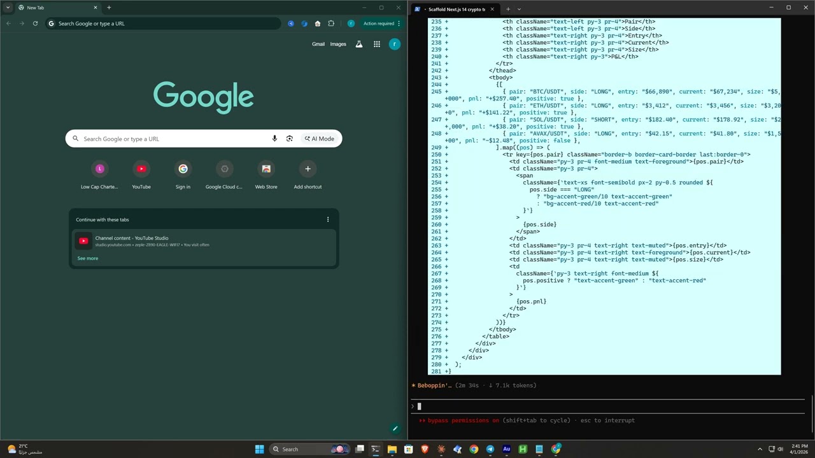Open a new Chrome tab
815x458 pixels.
pyautogui.click(x=109, y=8)
